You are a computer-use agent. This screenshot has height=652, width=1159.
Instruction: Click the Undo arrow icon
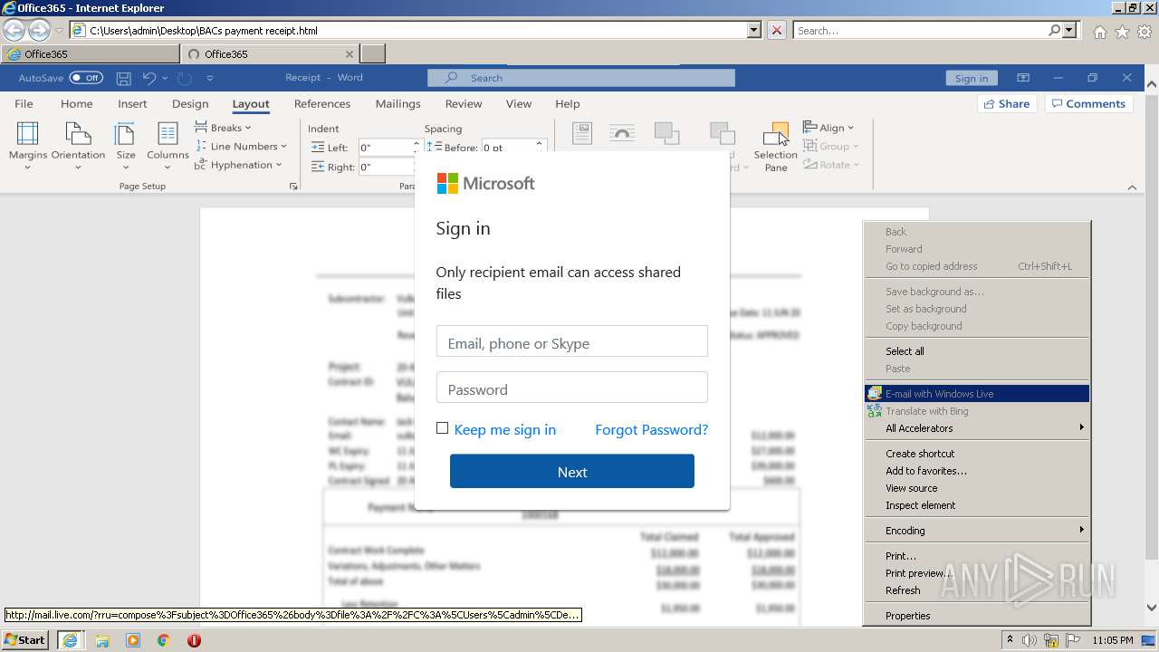click(149, 78)
